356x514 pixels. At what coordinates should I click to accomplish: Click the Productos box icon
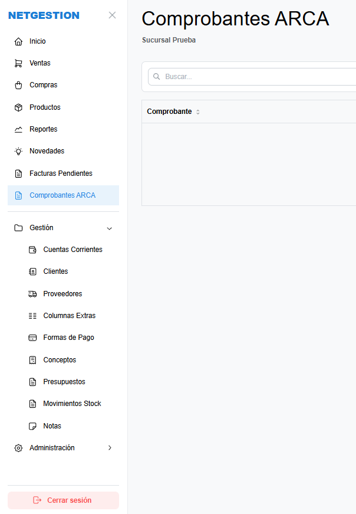(x=18, y=107)
